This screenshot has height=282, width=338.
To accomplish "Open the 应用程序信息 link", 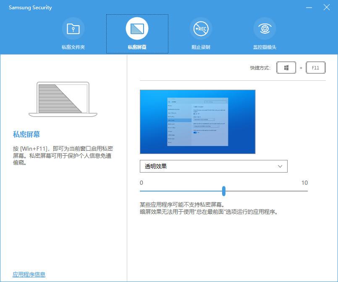I will pyautogui.click(x=29, y=274).
